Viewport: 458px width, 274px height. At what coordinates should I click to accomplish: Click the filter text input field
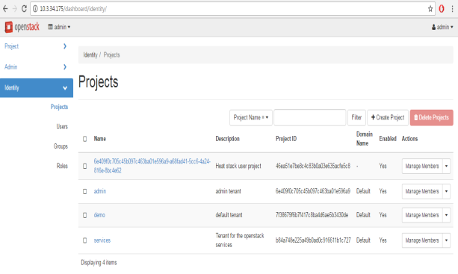tap(310, 118)
